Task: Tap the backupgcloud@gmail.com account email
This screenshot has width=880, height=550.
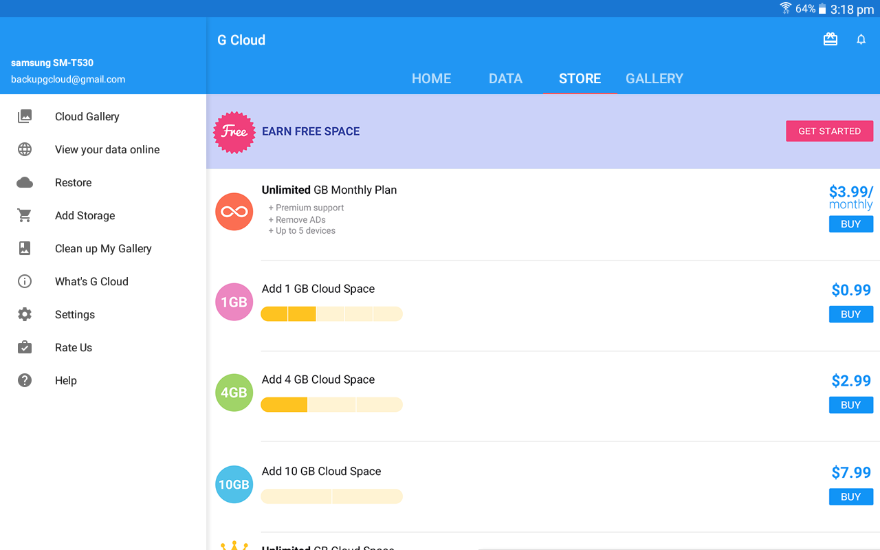Action: 68,79
